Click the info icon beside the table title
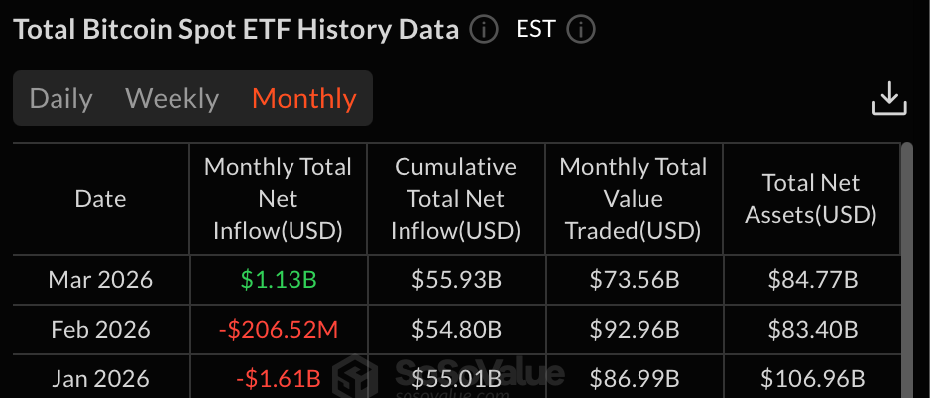 483,30
